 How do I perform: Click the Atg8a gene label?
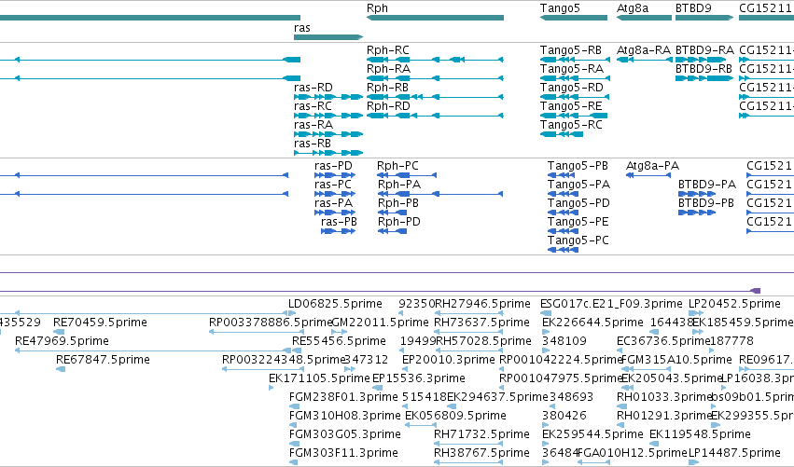pyautogui.click(x=632, y=8)
